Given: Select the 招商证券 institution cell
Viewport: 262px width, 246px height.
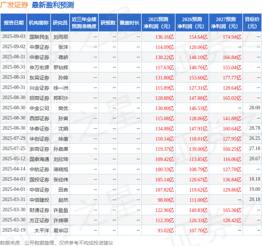Looking at the screenshot, I should 39,98.
